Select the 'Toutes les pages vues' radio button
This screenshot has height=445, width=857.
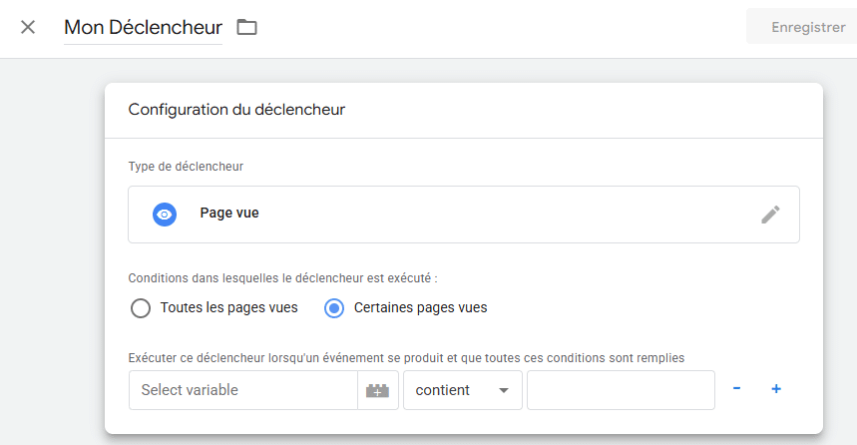(141, 308)
